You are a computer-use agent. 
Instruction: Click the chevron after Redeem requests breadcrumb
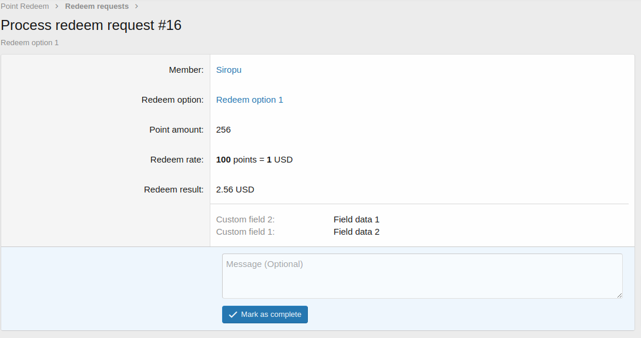pyautogui.click(x=137, y=6)
